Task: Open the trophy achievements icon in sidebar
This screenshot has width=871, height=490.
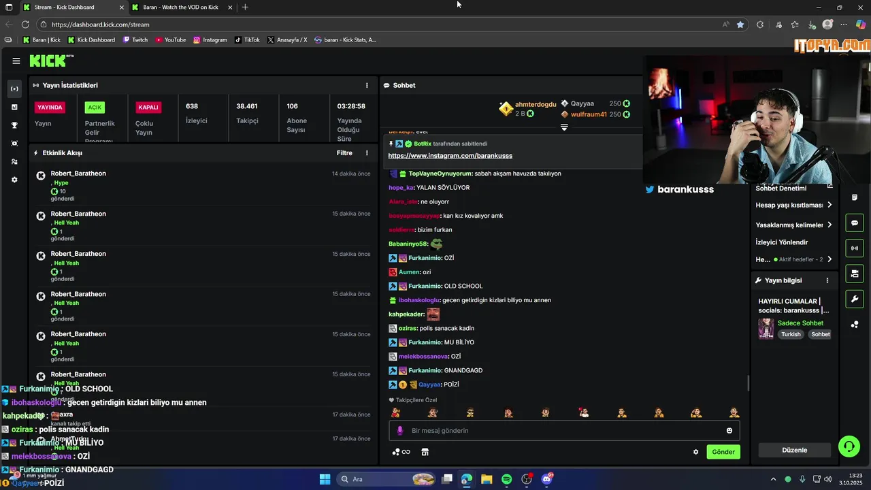Action: click(14, 125)
